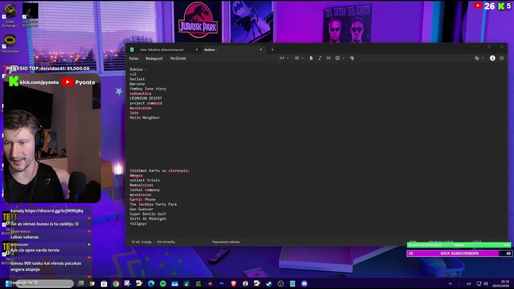The image size is (514, 289).
Task: Toggle italic formatting
Action: tap(320, 58)
